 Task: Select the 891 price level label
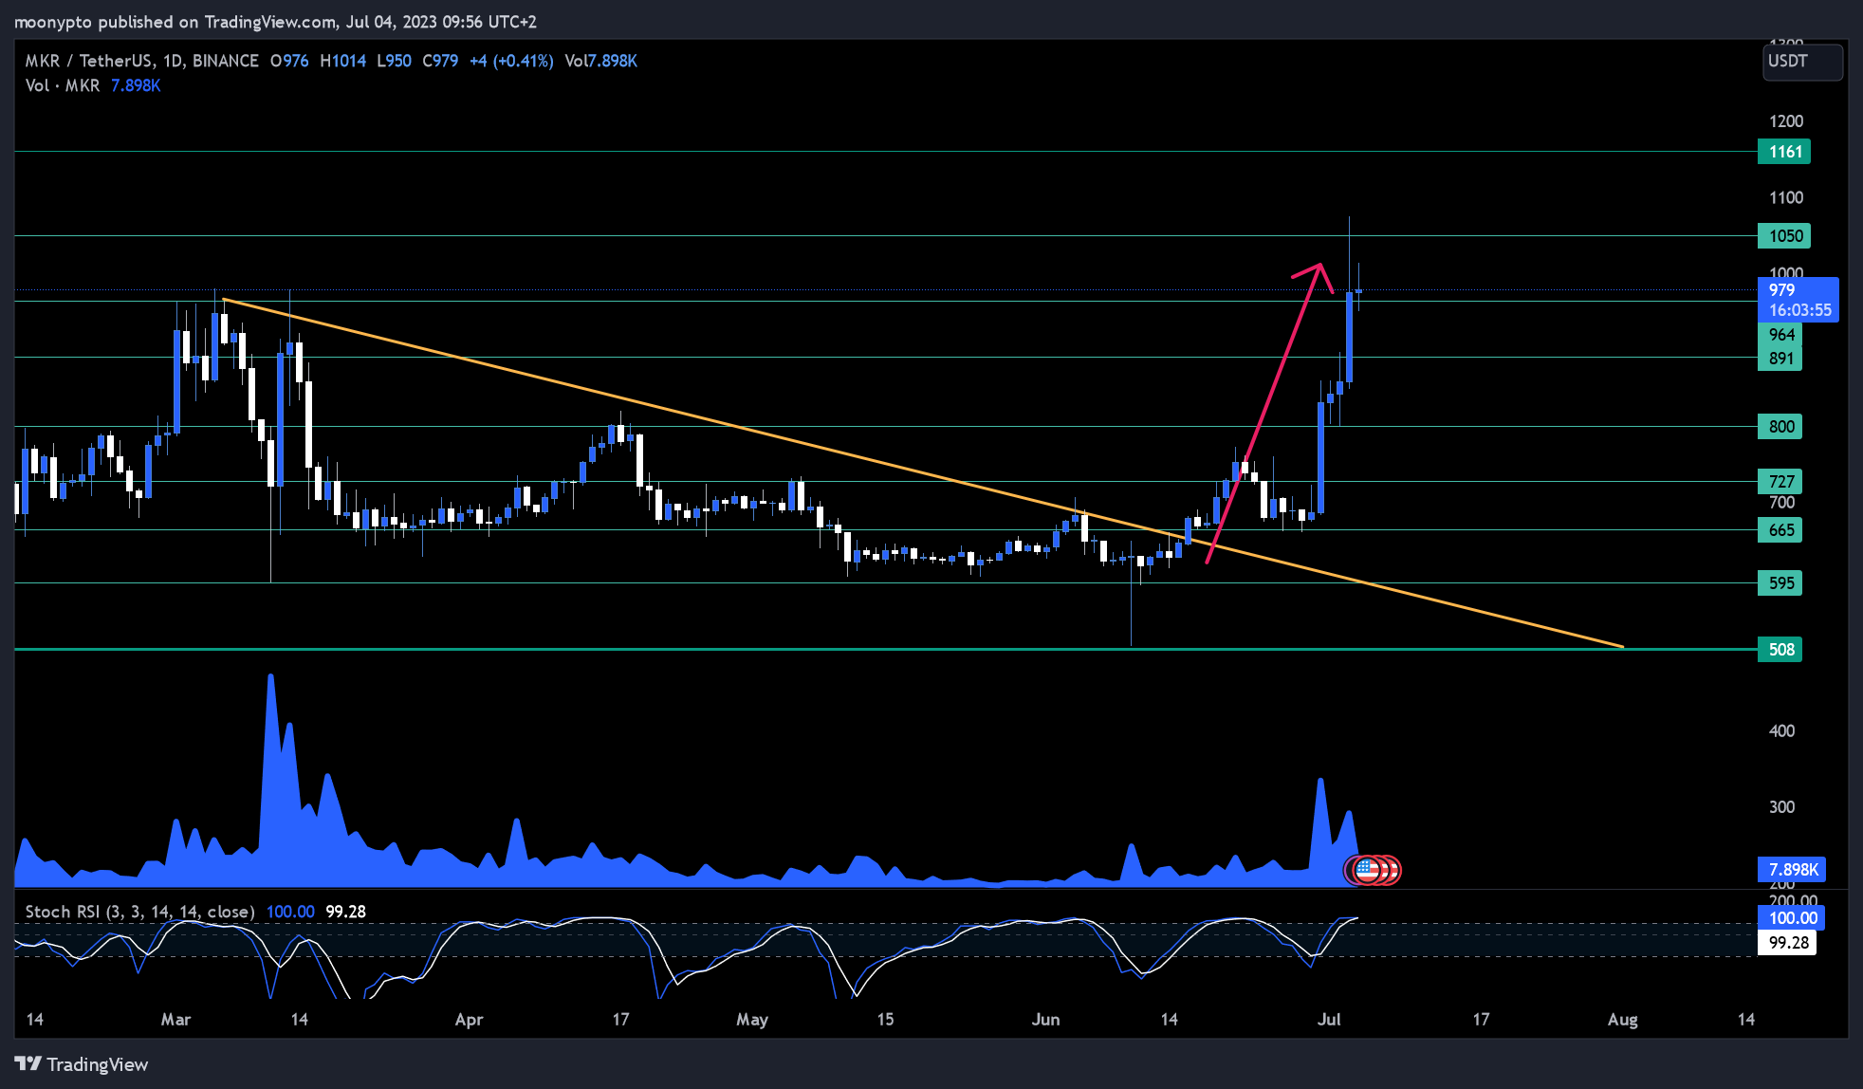[1780, 359]
